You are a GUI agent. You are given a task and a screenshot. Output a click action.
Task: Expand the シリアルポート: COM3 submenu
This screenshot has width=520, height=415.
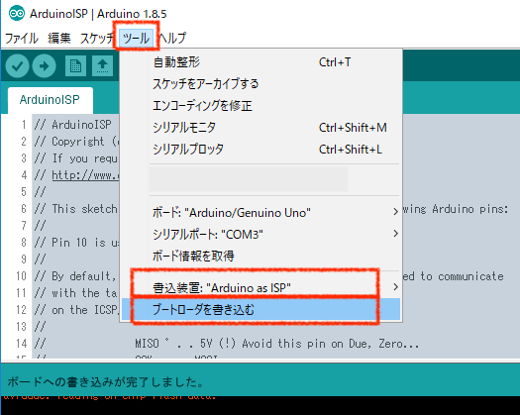click(260, 234)
